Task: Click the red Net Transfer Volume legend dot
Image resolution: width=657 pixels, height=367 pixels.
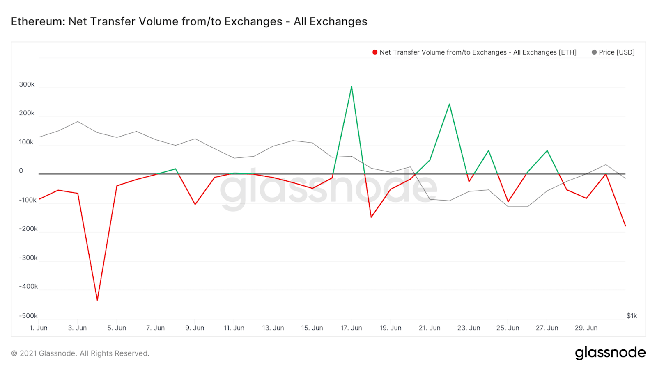Action: click(374, 52)
